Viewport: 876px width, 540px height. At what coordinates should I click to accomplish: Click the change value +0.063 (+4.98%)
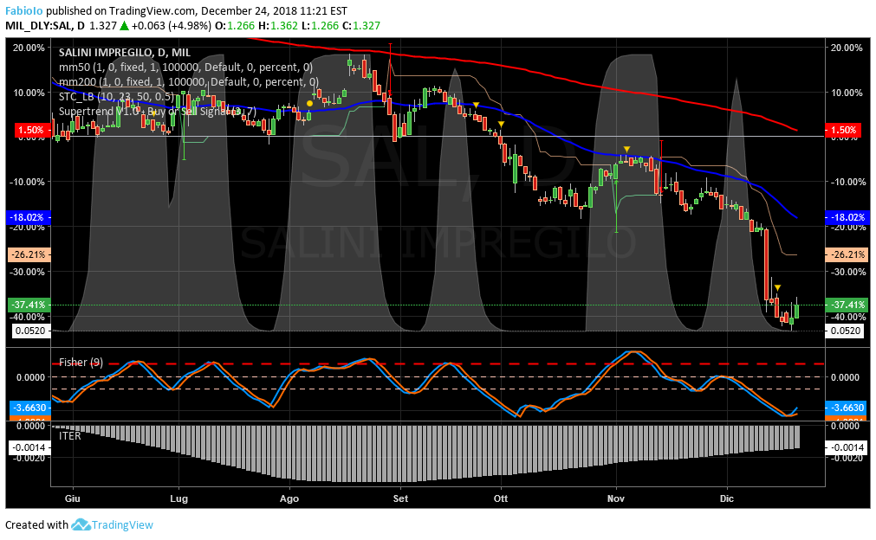pos(172,26)
